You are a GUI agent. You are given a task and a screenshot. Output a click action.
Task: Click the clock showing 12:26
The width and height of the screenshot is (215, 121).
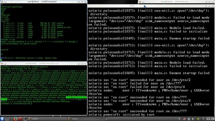tap(210, 119)
